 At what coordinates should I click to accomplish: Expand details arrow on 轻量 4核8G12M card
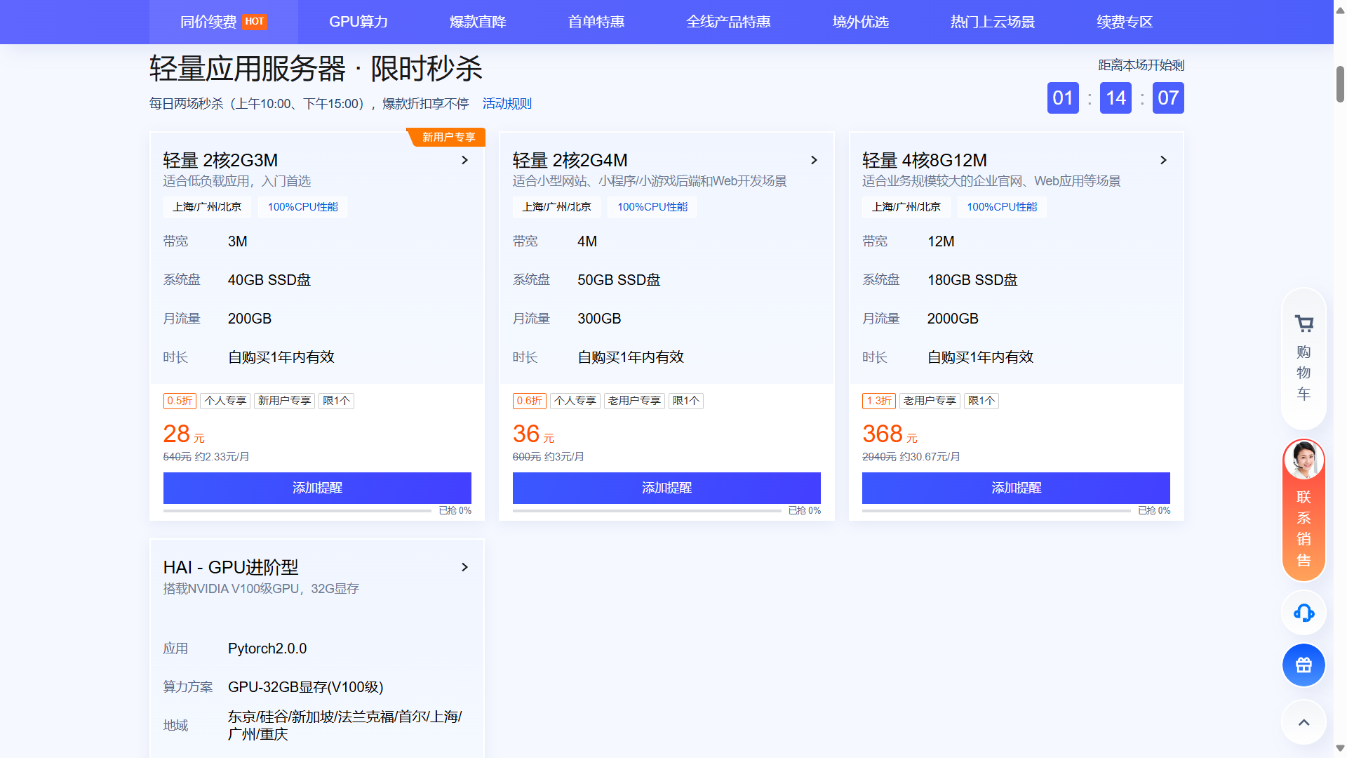[x=1163, y=160]
